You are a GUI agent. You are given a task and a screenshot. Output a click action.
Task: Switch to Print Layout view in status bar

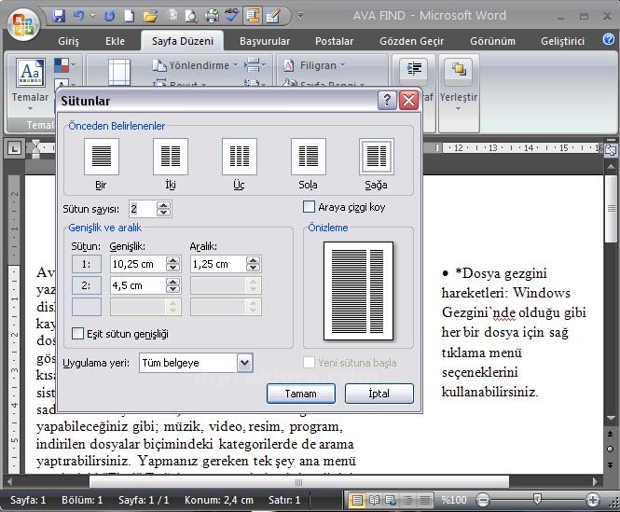click(x=357, y=500)
